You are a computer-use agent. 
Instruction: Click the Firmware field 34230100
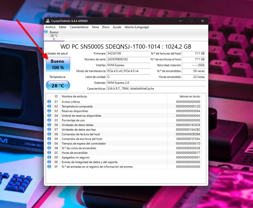coord(128,53)
